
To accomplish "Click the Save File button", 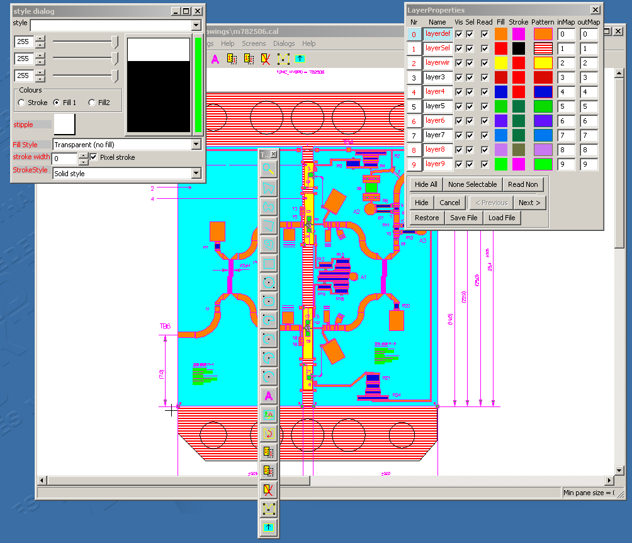I will 463,218.
